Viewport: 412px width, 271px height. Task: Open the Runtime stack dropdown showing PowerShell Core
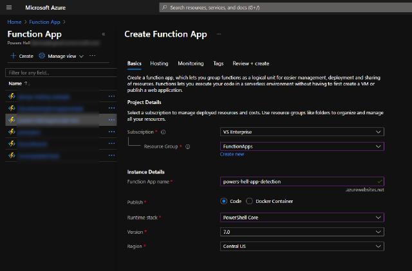[302, 217]
